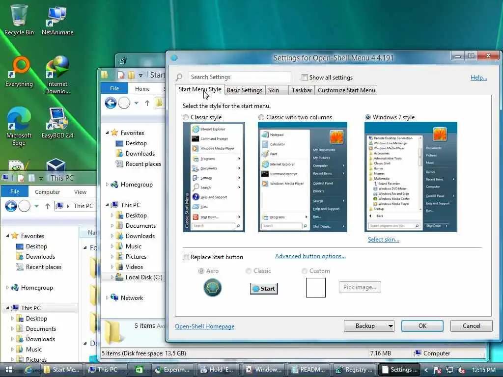The width and height of the screenshot is (503, 377).
Task: Launch Microsoft Edge from the desktop
Action: pos(19,127)
